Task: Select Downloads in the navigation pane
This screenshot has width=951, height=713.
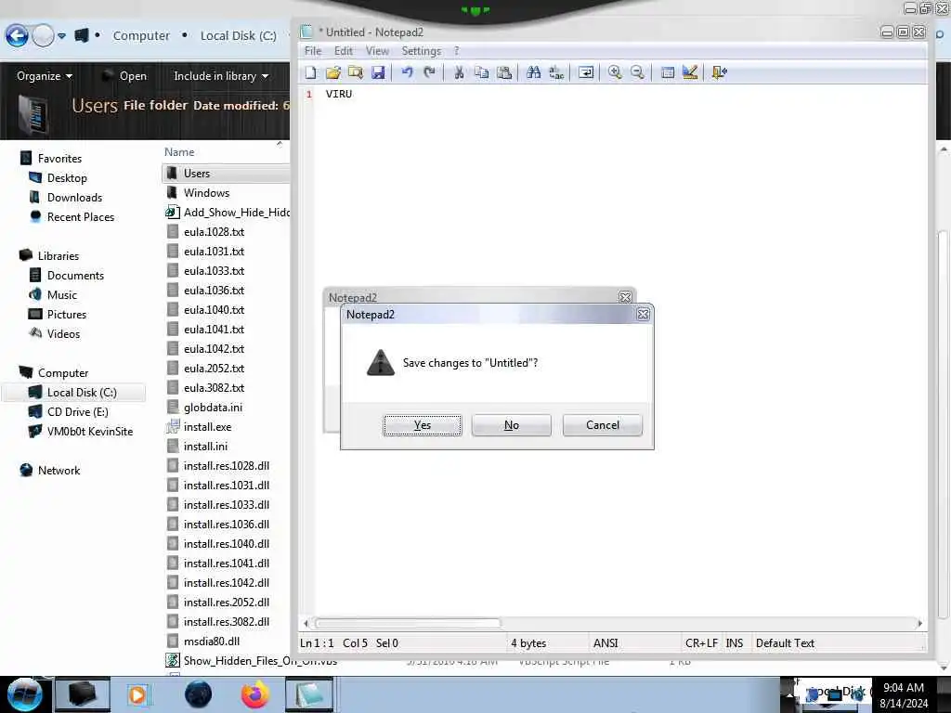Action: pyautogui.click(x=74, y=197)
